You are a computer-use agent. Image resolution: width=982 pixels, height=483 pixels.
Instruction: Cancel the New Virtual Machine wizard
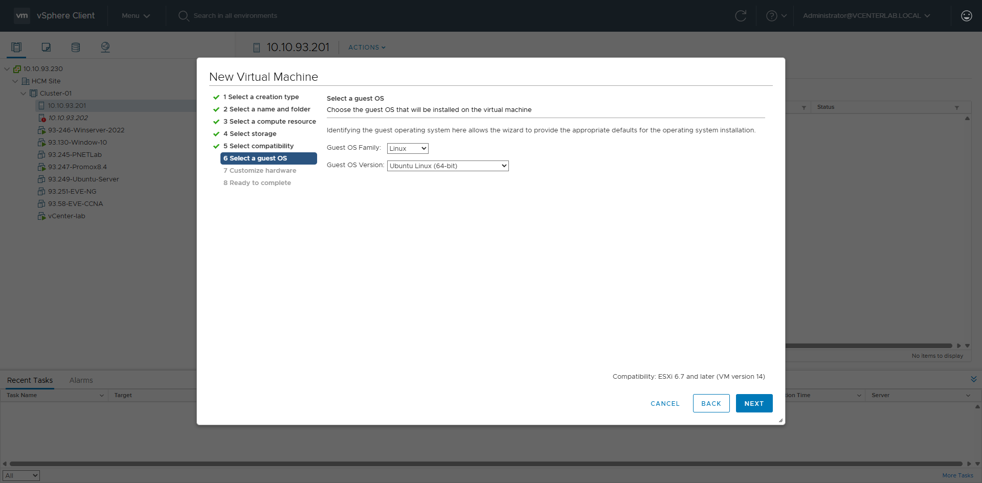pos(665,403)
